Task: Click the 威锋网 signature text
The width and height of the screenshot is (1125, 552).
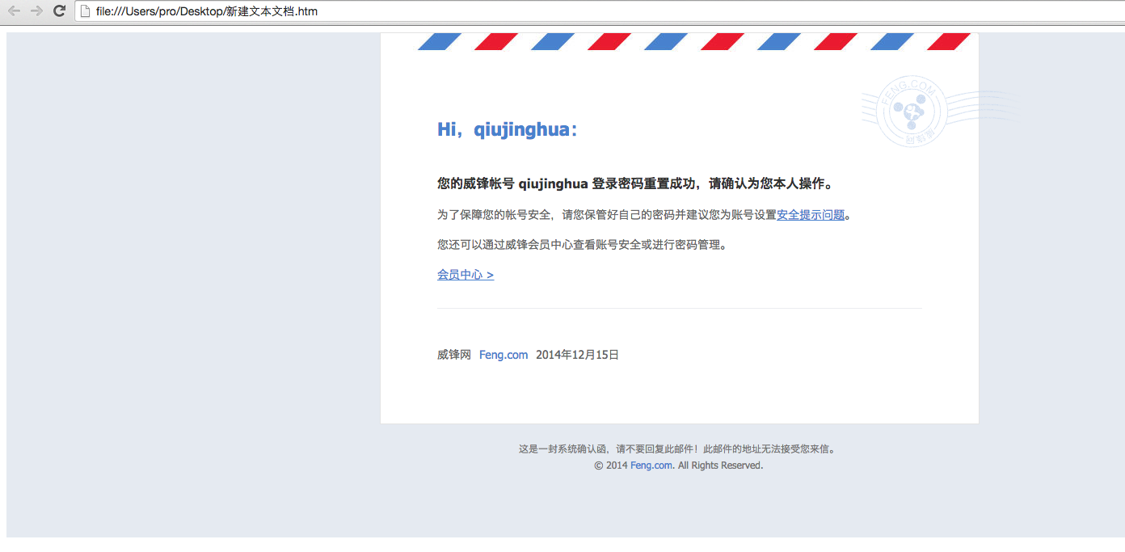Action: pyautogui.click(x=454, y=355)
